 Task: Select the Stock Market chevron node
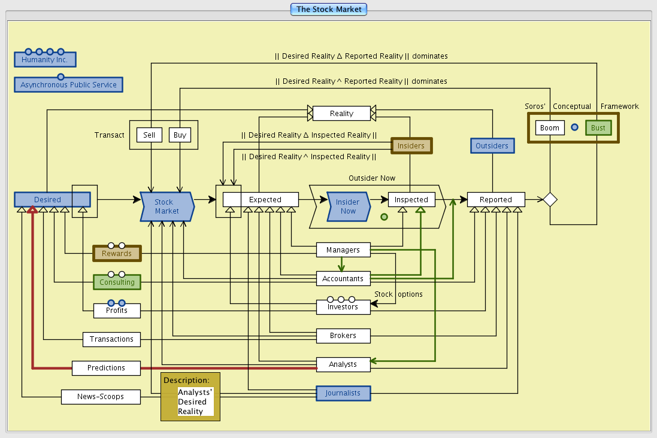click(166, 206)
